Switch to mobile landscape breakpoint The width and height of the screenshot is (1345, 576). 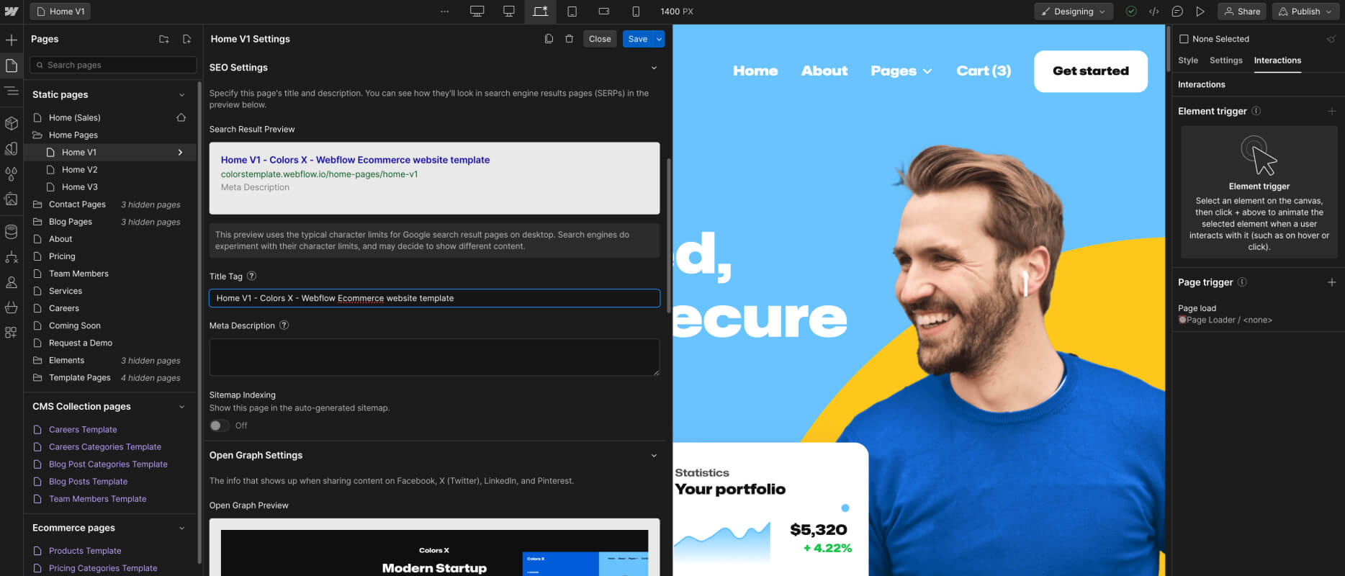point(604,12)
